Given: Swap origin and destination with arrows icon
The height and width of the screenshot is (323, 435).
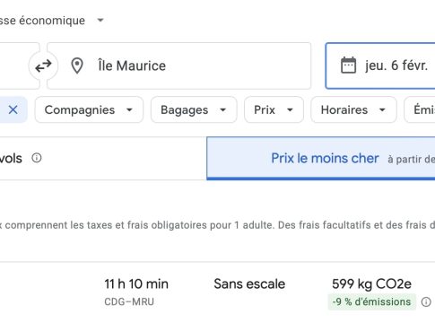Looking at the screenshot, I should (x=43, y=65).
